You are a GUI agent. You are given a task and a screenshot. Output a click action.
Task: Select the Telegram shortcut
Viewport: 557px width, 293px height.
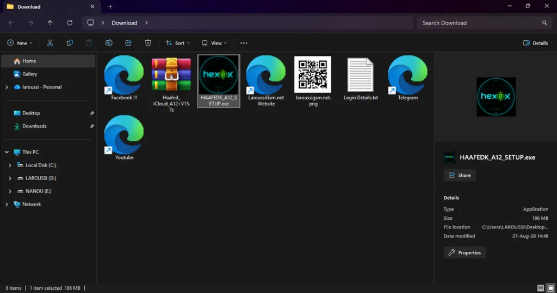408,78
